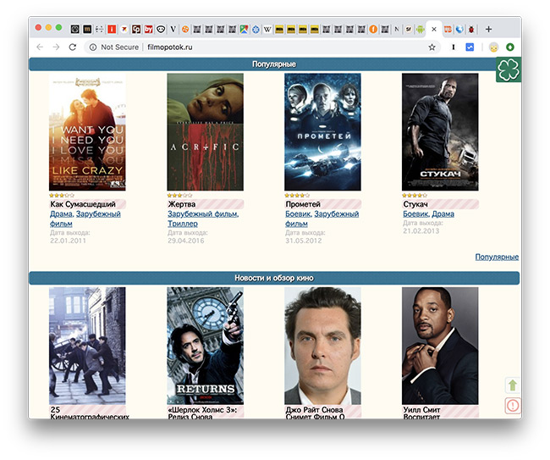Open the Прометей movie poster
The width and height of the screenshot is (550, 460).
322,132
